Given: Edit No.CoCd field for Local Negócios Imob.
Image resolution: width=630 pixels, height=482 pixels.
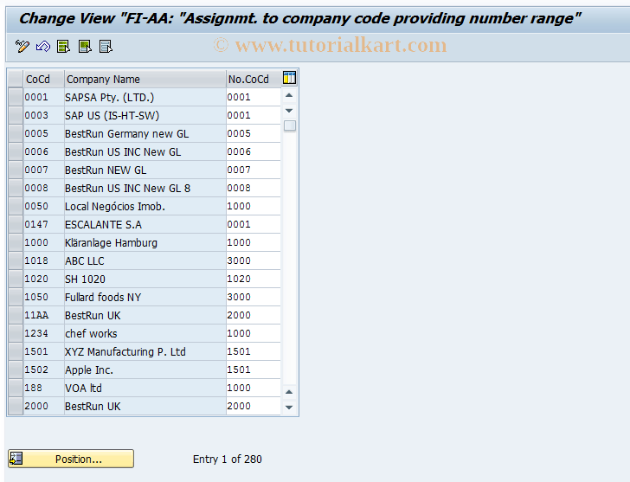Looking at the screenshot, I should [x=253, y=206].
